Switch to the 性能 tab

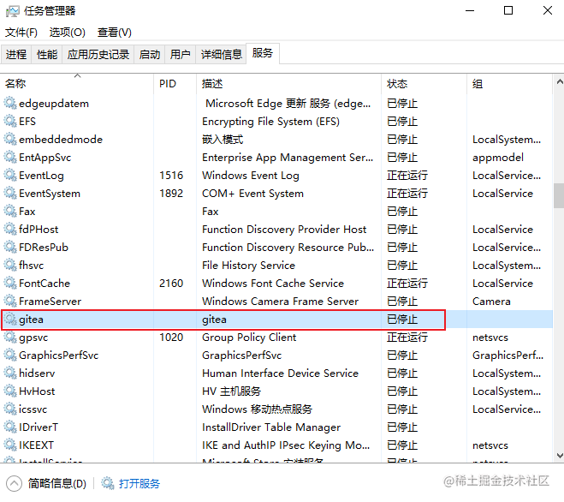point(47,54)
